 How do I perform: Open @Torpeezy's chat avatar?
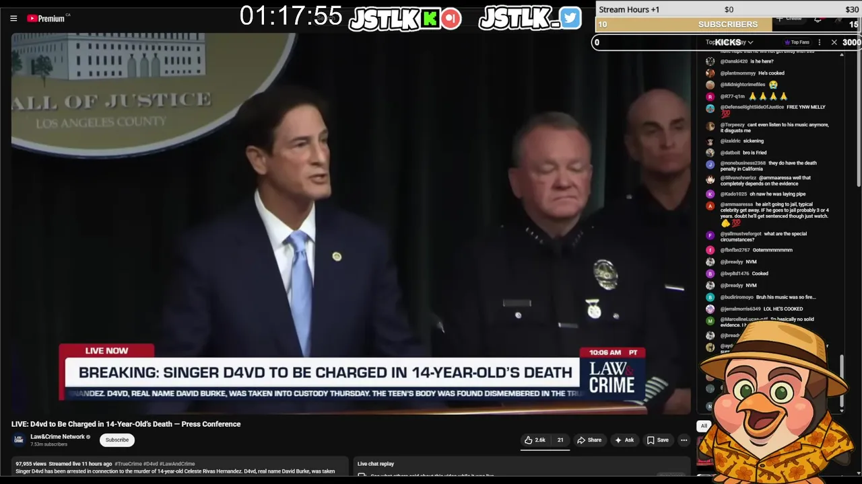710,126
